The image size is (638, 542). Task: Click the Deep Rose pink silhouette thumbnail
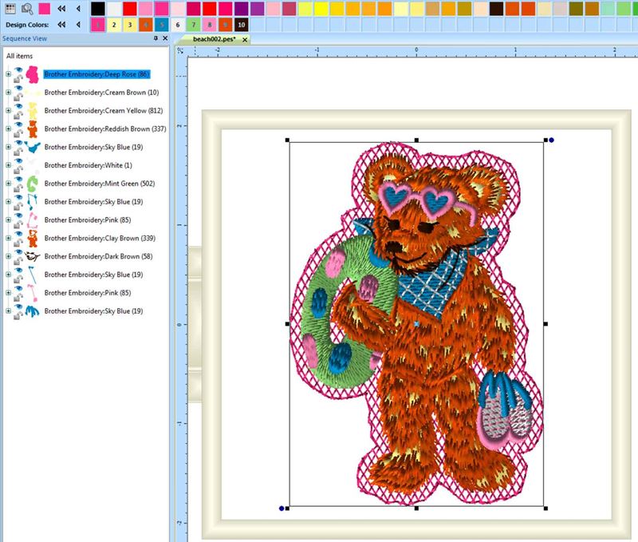tap(32, 74)
